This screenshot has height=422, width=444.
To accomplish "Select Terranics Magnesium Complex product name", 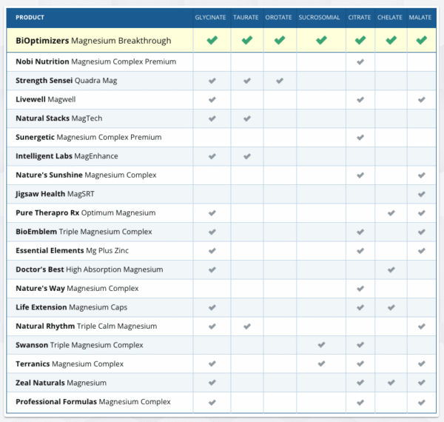I will [70, 364].
